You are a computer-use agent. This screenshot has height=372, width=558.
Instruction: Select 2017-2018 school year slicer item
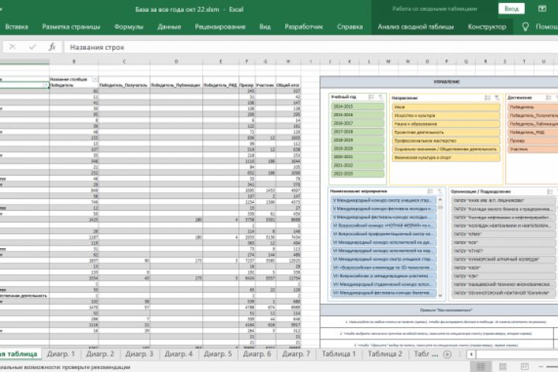pyautogui.click(x=357, y=132)
